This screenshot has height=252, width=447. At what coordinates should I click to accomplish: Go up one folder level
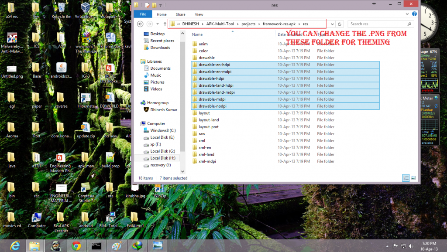[165, 24]
